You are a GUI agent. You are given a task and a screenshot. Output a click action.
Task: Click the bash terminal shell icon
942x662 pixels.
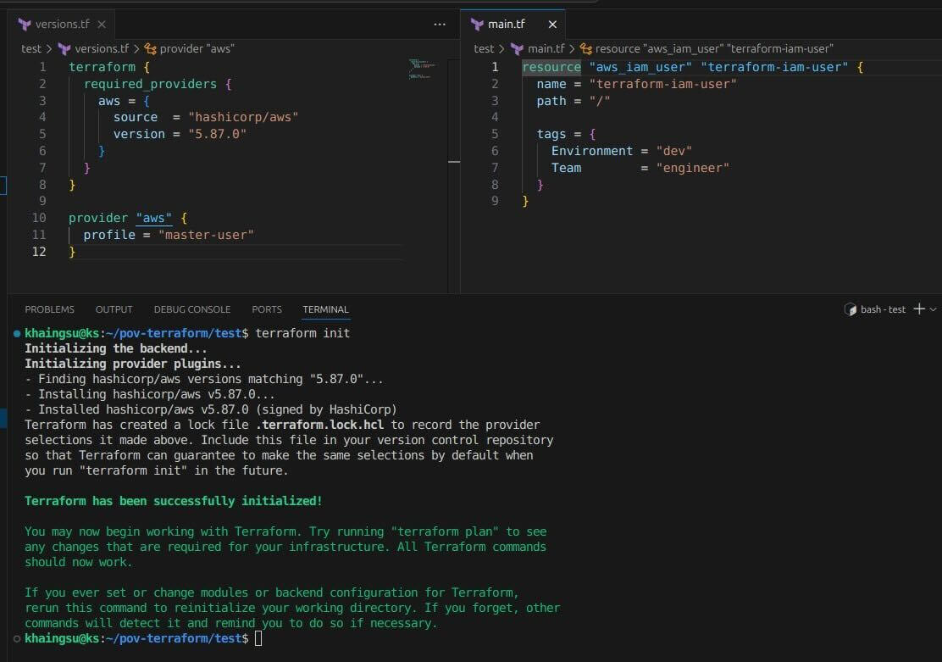tap(850, 309)
